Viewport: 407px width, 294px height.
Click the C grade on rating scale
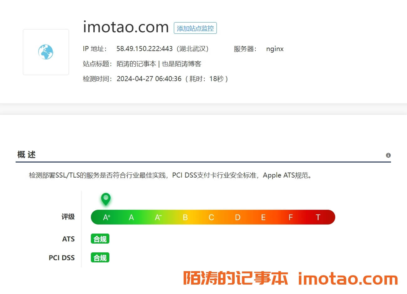click(211, 217)
